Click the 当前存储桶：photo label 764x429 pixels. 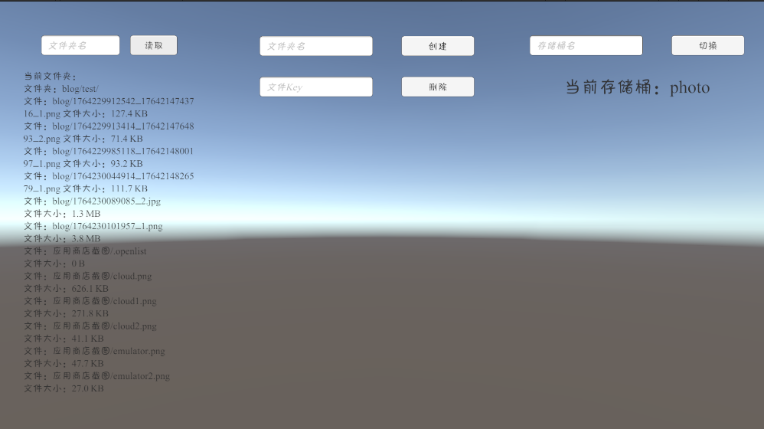point(637,87)
